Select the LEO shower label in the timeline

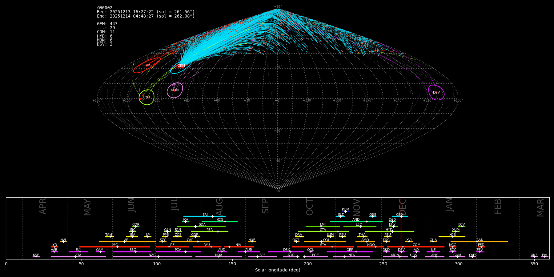(359, 225)
